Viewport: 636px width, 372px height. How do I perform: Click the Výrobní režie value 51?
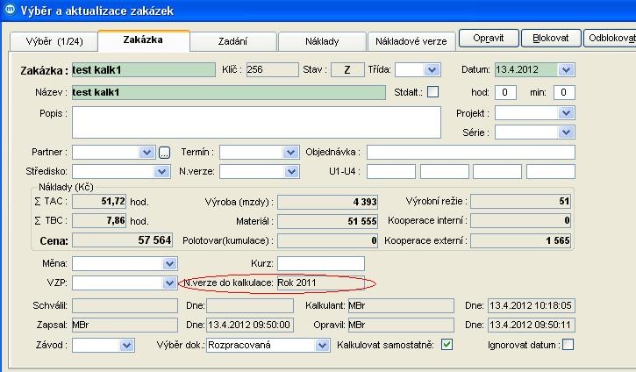pyautogui.click(x=521, y=202)
